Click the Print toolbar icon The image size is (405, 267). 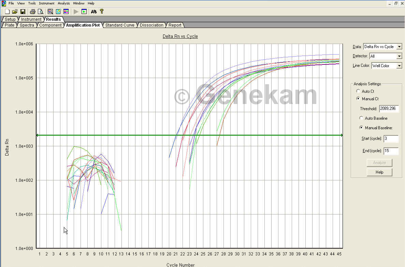32,12
